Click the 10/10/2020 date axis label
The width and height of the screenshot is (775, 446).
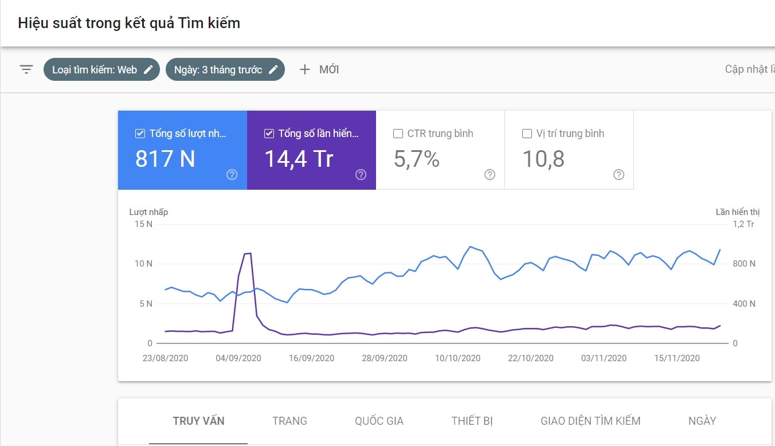pyautogui.click(x=457, y=358)
